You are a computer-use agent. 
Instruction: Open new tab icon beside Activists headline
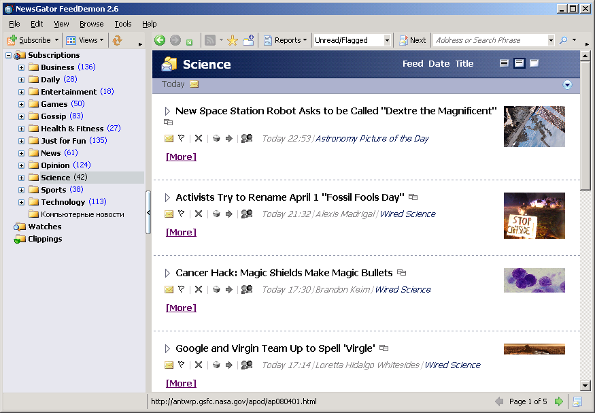click(413, 197)
